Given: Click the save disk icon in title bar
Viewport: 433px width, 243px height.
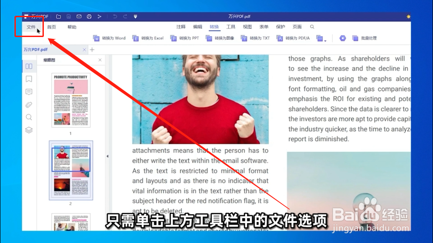Looking at the screenshot, I should pos(69,17).
